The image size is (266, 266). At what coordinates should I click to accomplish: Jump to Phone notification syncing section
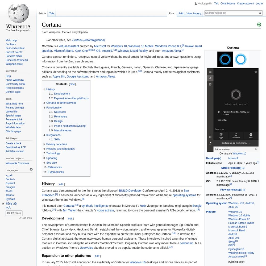pos(70,126)
